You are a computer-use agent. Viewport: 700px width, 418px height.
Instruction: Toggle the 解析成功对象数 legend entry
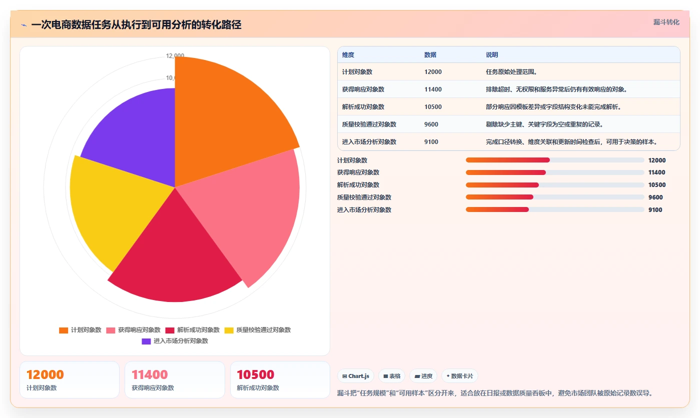(x=192, y=330)
